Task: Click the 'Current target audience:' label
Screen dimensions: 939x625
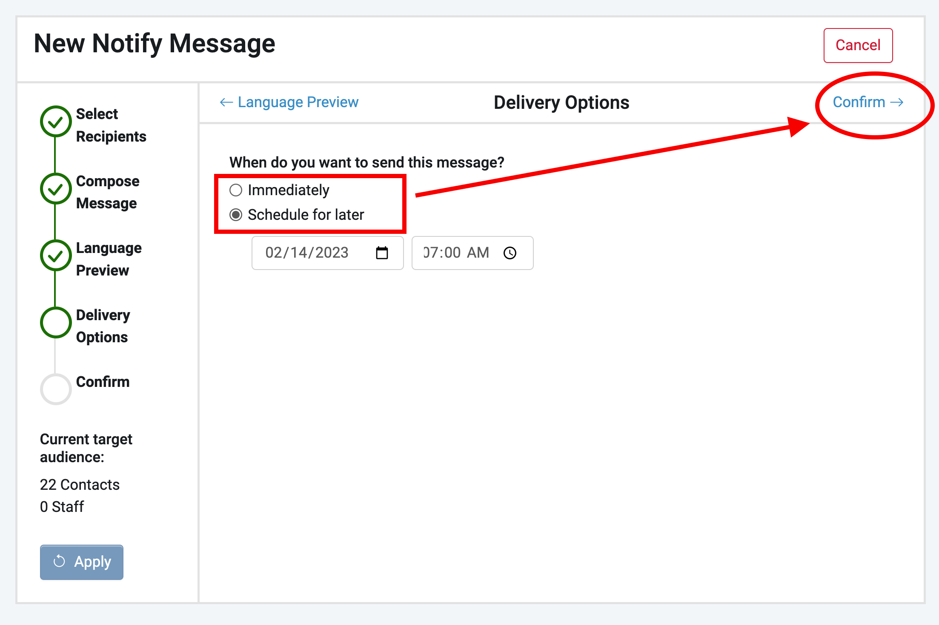Action: [86, 448]
